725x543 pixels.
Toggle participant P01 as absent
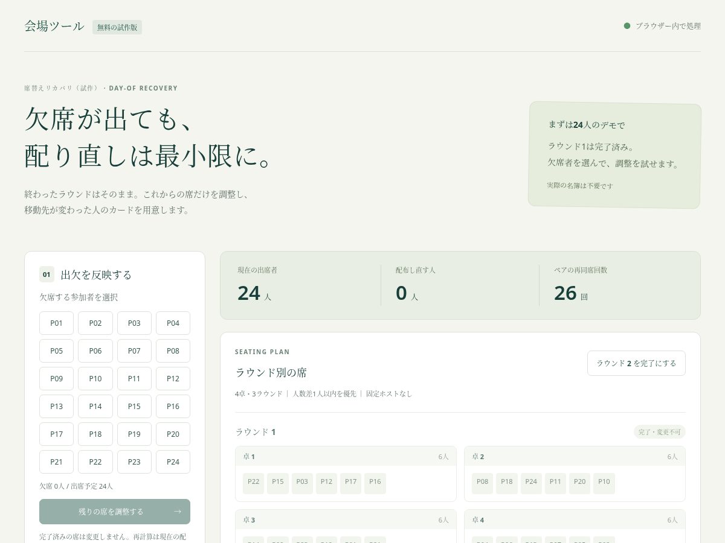coord(56,323)
